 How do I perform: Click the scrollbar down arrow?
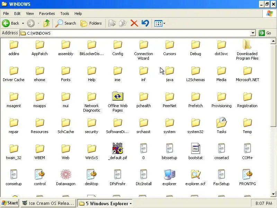click(x=273, y=194)
